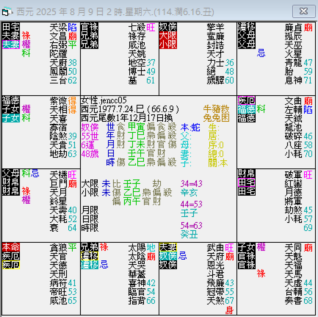Click the red '身' marker
The image size is (318, 317).
(x=230, y=310)
